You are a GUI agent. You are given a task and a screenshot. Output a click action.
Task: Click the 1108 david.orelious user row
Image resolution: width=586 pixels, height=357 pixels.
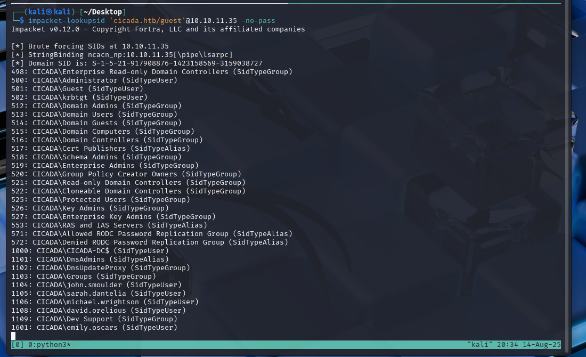(99, 311)
